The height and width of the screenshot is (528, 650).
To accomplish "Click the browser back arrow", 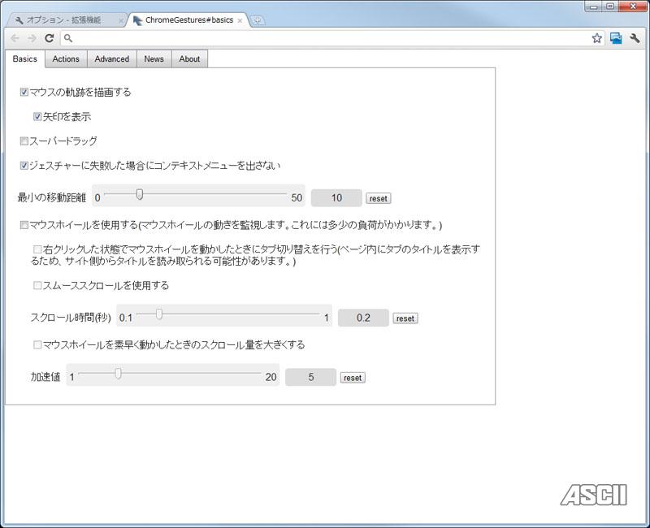I will (x=15, y=38).
